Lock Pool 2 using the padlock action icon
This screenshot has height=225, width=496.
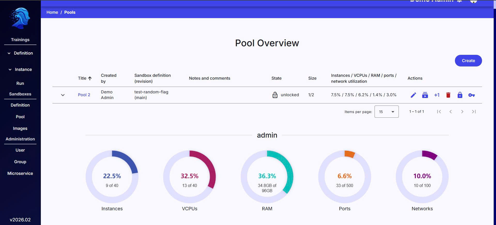tap(460, 95)
